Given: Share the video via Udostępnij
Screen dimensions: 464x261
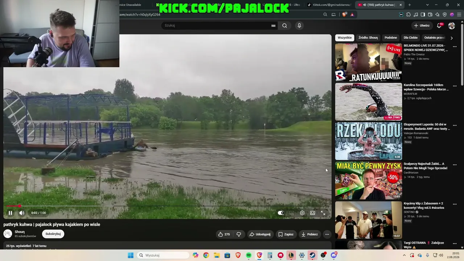Looking at the screenshot, I should [x=260, y=234].
